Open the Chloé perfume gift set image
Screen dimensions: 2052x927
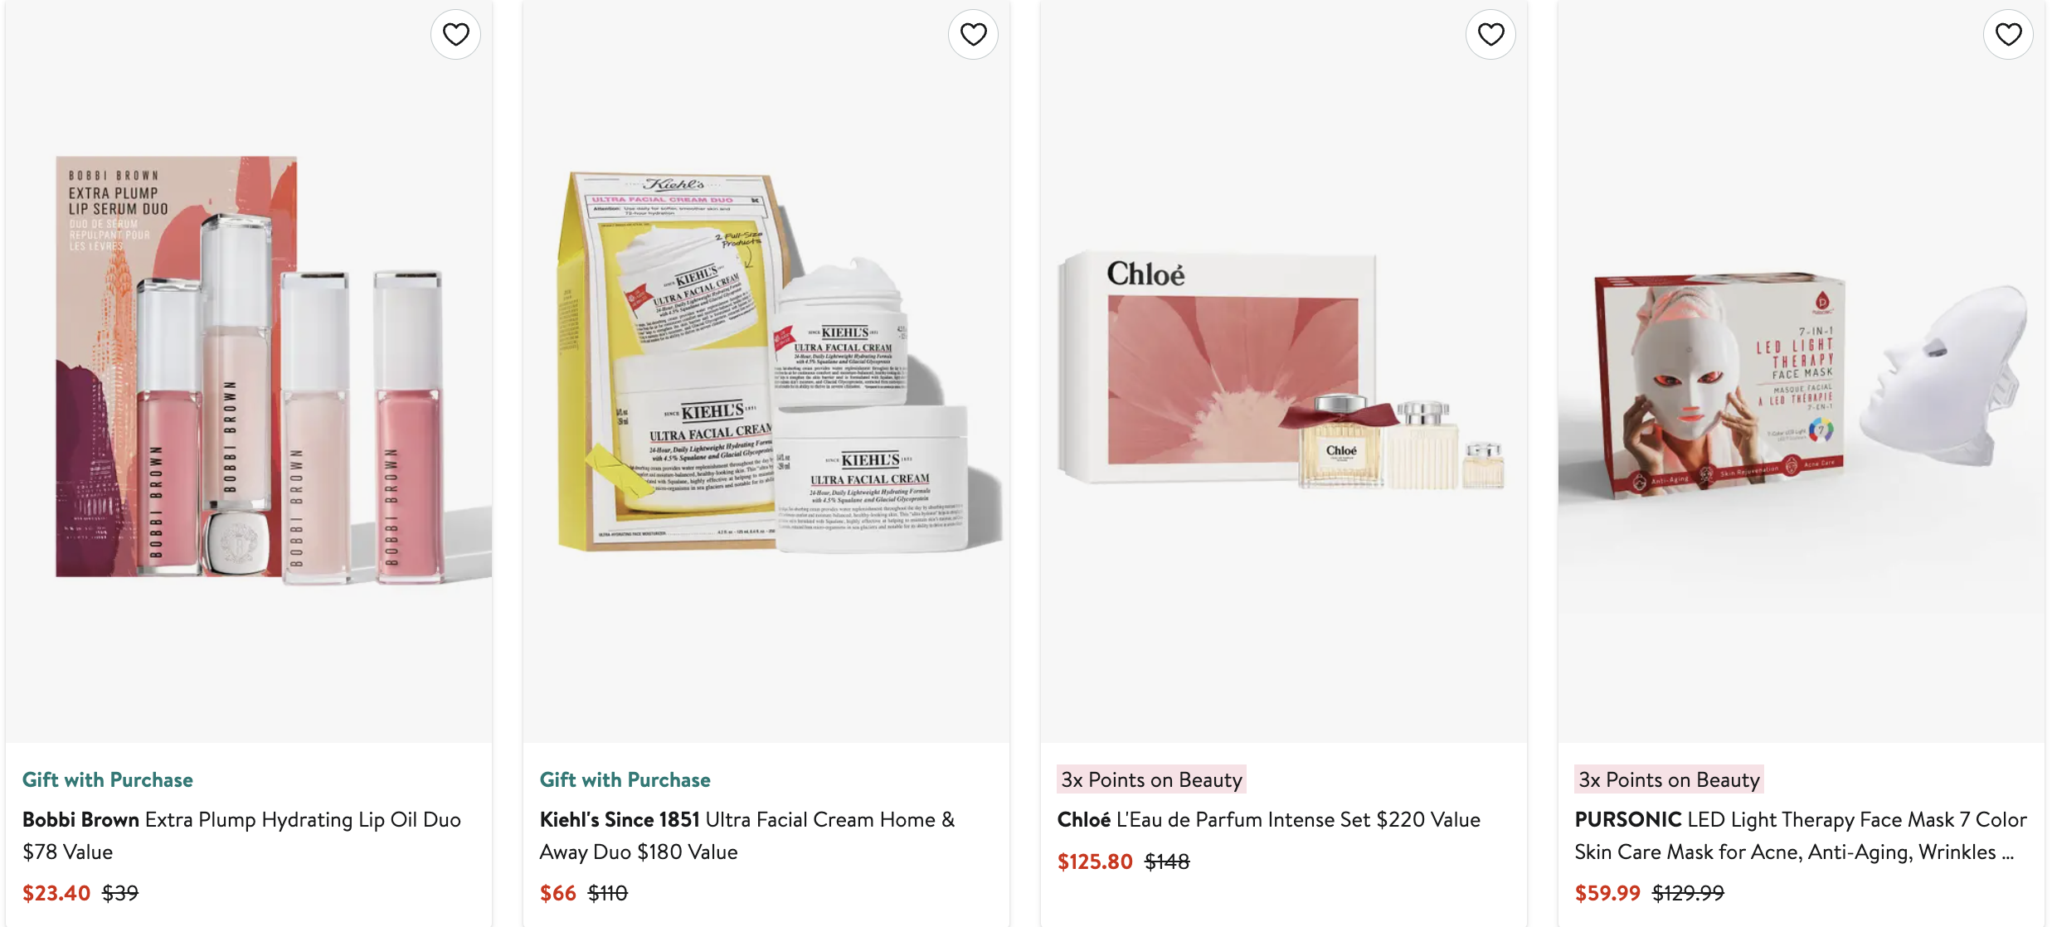point(1284,369)
